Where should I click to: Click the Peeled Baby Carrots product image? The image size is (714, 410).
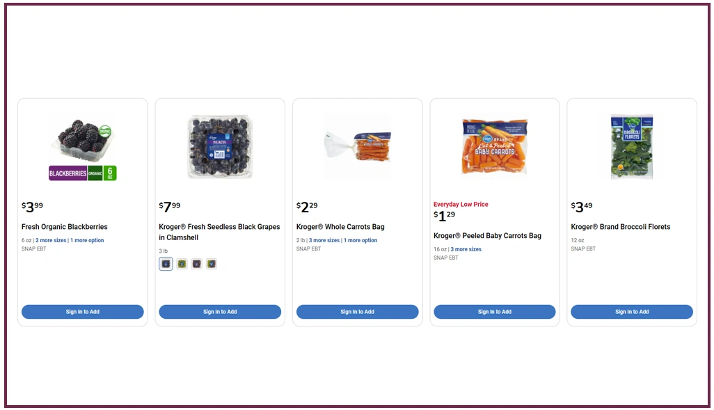click(495, 147)
